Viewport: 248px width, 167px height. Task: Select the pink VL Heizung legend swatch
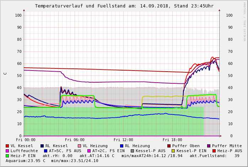pos(79,146)
